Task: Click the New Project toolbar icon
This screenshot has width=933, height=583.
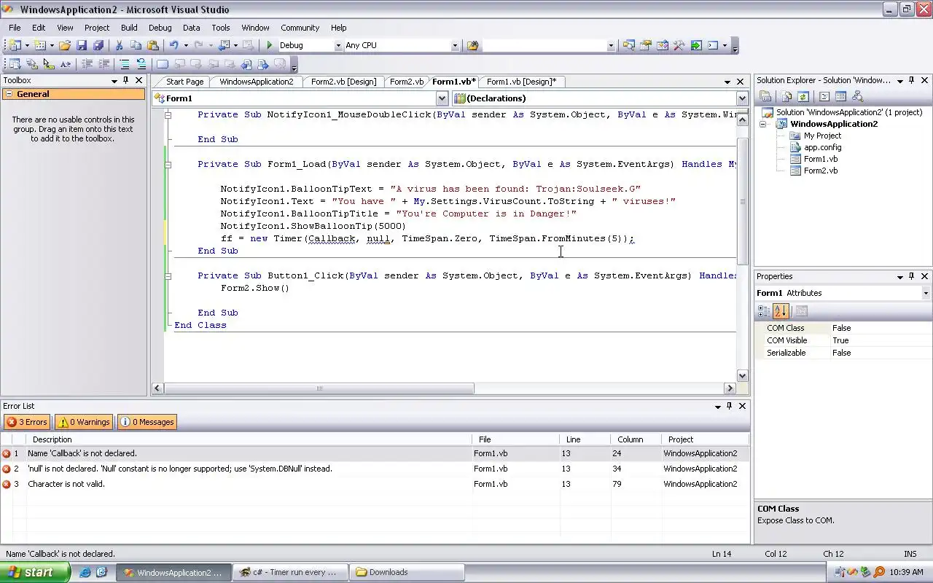Action: [15, 45]
